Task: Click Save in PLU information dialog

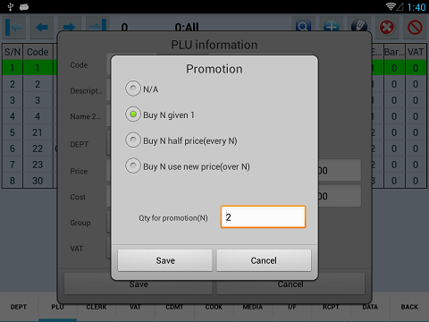Action: coord(139,284)
